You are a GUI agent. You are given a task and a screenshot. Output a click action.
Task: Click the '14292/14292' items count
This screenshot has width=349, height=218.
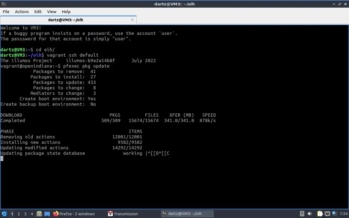127,148
